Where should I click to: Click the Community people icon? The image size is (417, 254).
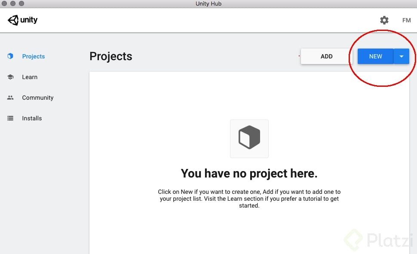(x=10, y=98)
